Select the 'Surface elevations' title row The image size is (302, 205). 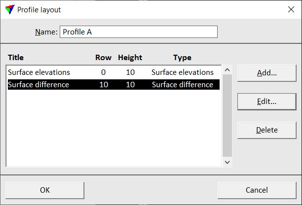tap(113, 72)
